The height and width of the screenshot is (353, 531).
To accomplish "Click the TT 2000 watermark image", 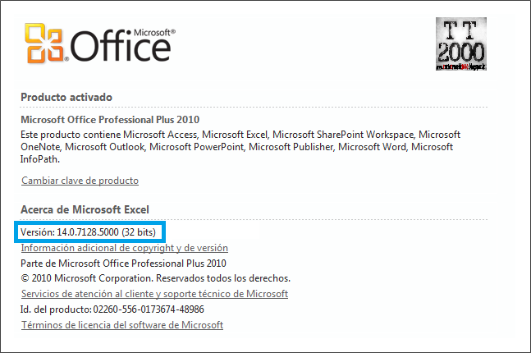I will 461,44.
